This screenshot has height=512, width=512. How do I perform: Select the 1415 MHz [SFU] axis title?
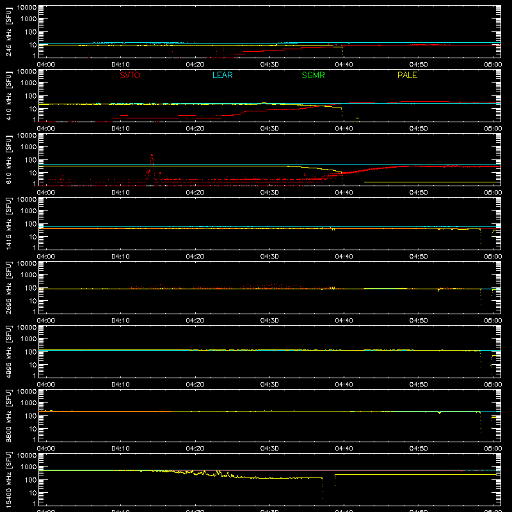(9, 223)
